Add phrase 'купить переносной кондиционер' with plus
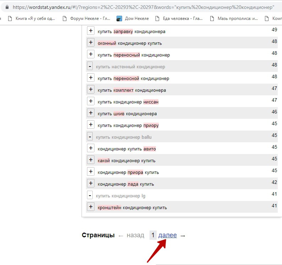The width and height of the screenshot is (282, 265). pyautogui.click(x=91, y=78)
